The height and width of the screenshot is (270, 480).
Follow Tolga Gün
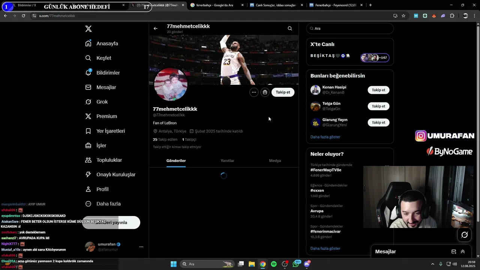coord(378,106)
